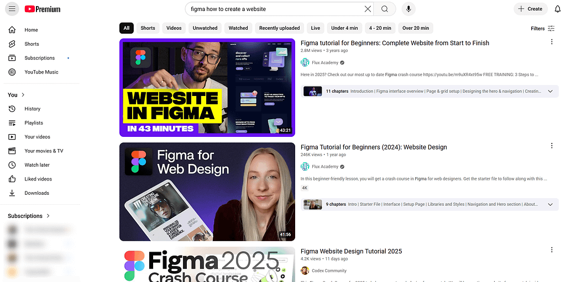Image resolution: width=566 pixels, height=282 pixels.
Task: Click the Watch later clock icon
Action: tap(12, 165)
